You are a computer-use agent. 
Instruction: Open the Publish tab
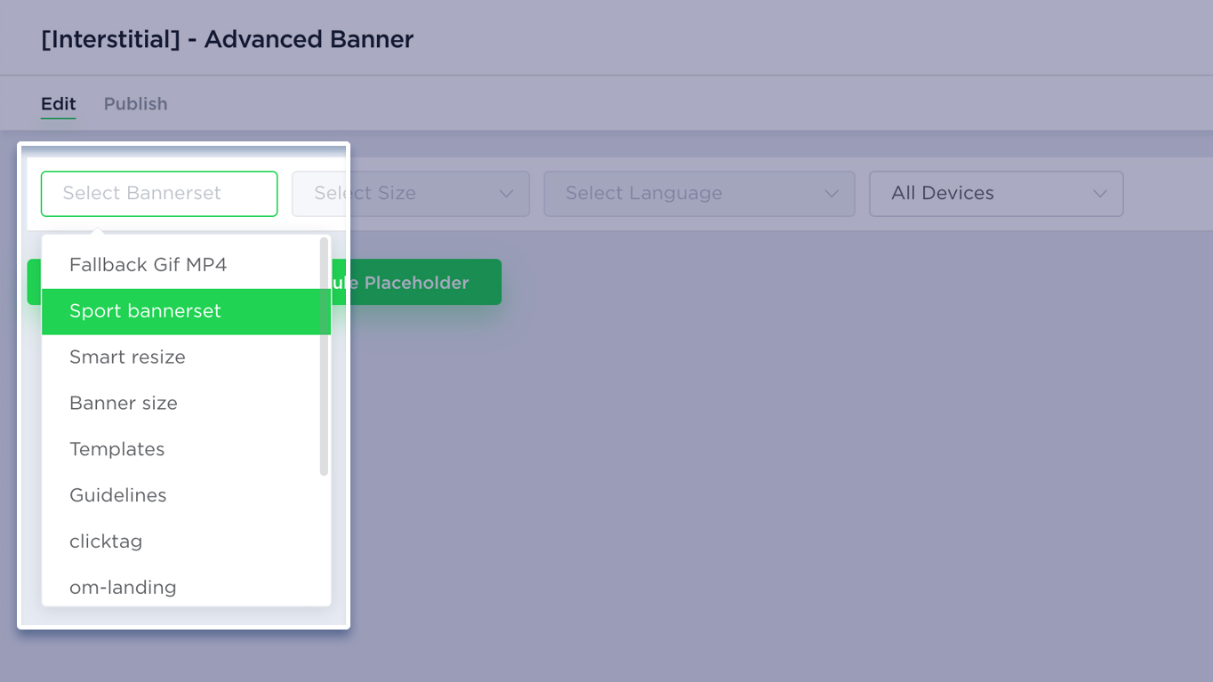(x=135, y=104)
